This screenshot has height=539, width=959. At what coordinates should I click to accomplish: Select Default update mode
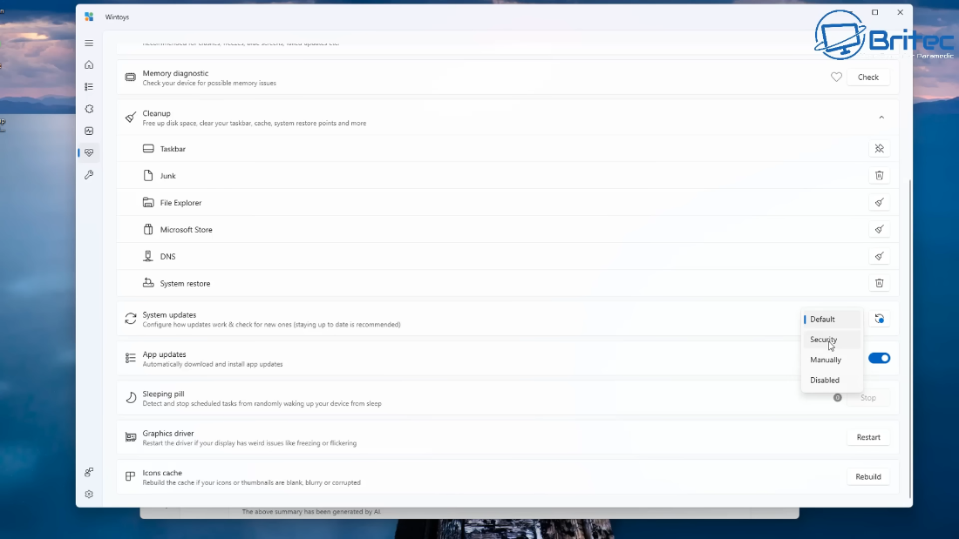pos(832,319)
